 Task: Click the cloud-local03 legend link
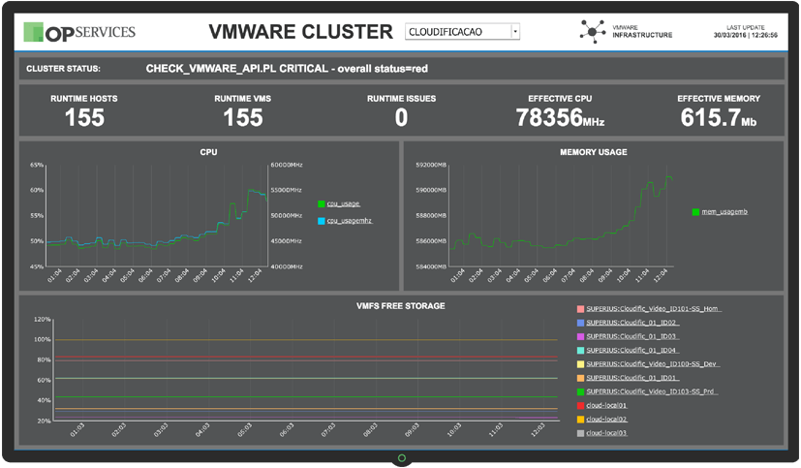pyautogui.click(x=606, y=433)
